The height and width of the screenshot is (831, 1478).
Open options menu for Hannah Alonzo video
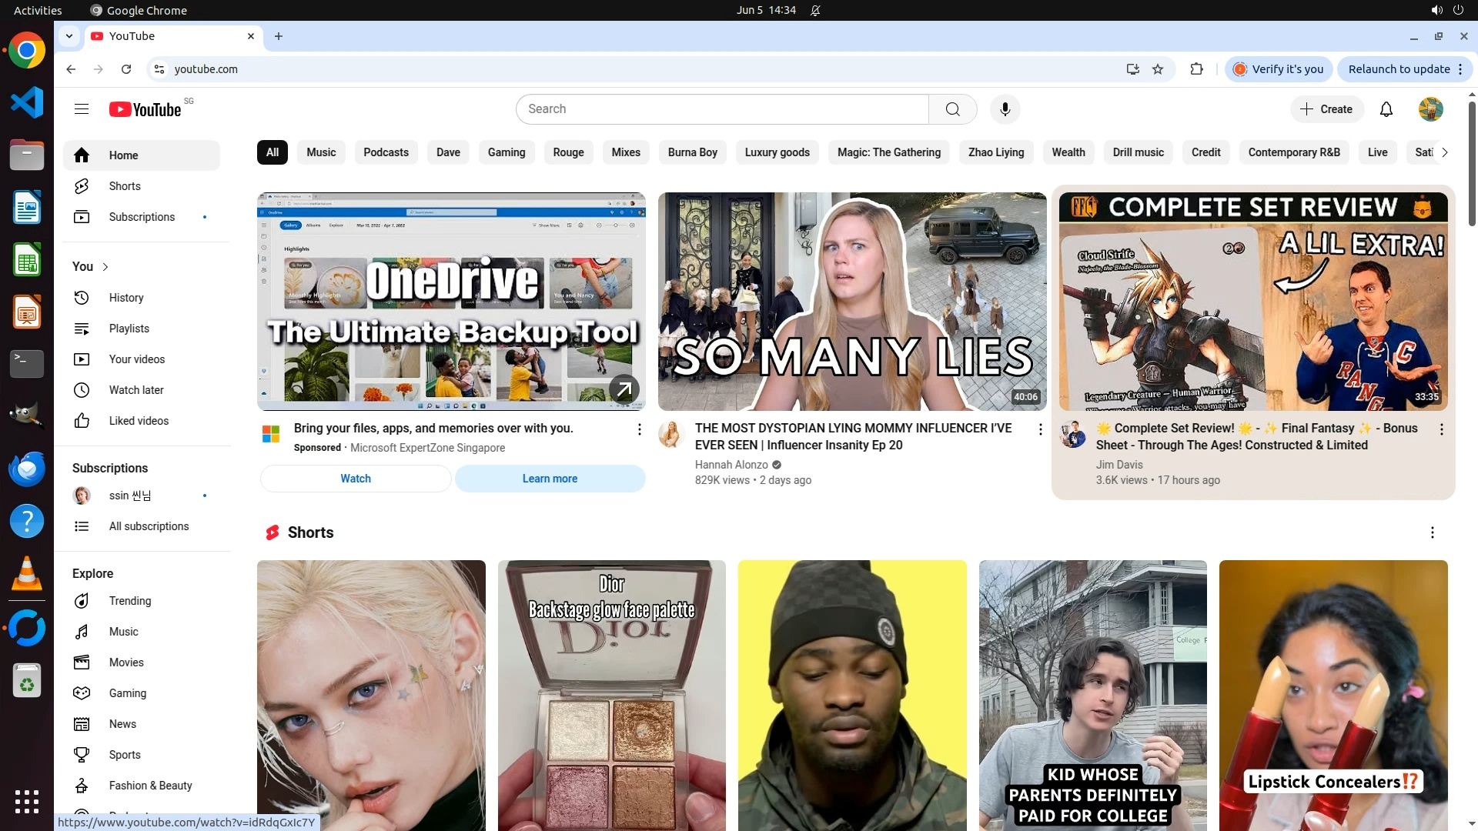click(1040, 429)
